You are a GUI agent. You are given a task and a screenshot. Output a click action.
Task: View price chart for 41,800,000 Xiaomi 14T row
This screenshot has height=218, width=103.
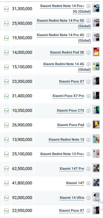[6, 183]
